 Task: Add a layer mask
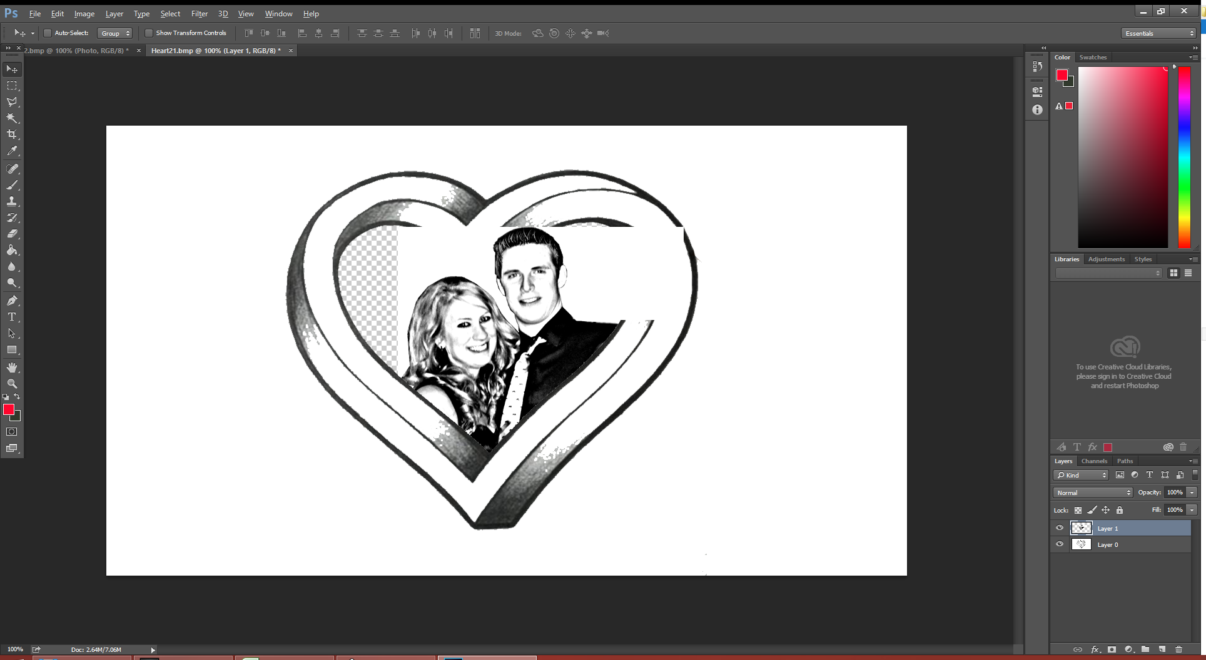click(x=1112, y=649)
